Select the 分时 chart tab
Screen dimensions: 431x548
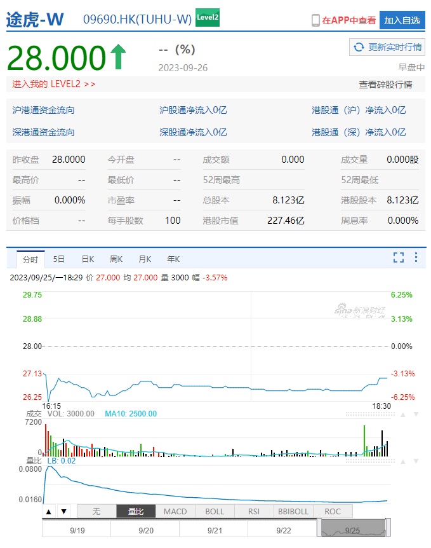tap(30, 259)
